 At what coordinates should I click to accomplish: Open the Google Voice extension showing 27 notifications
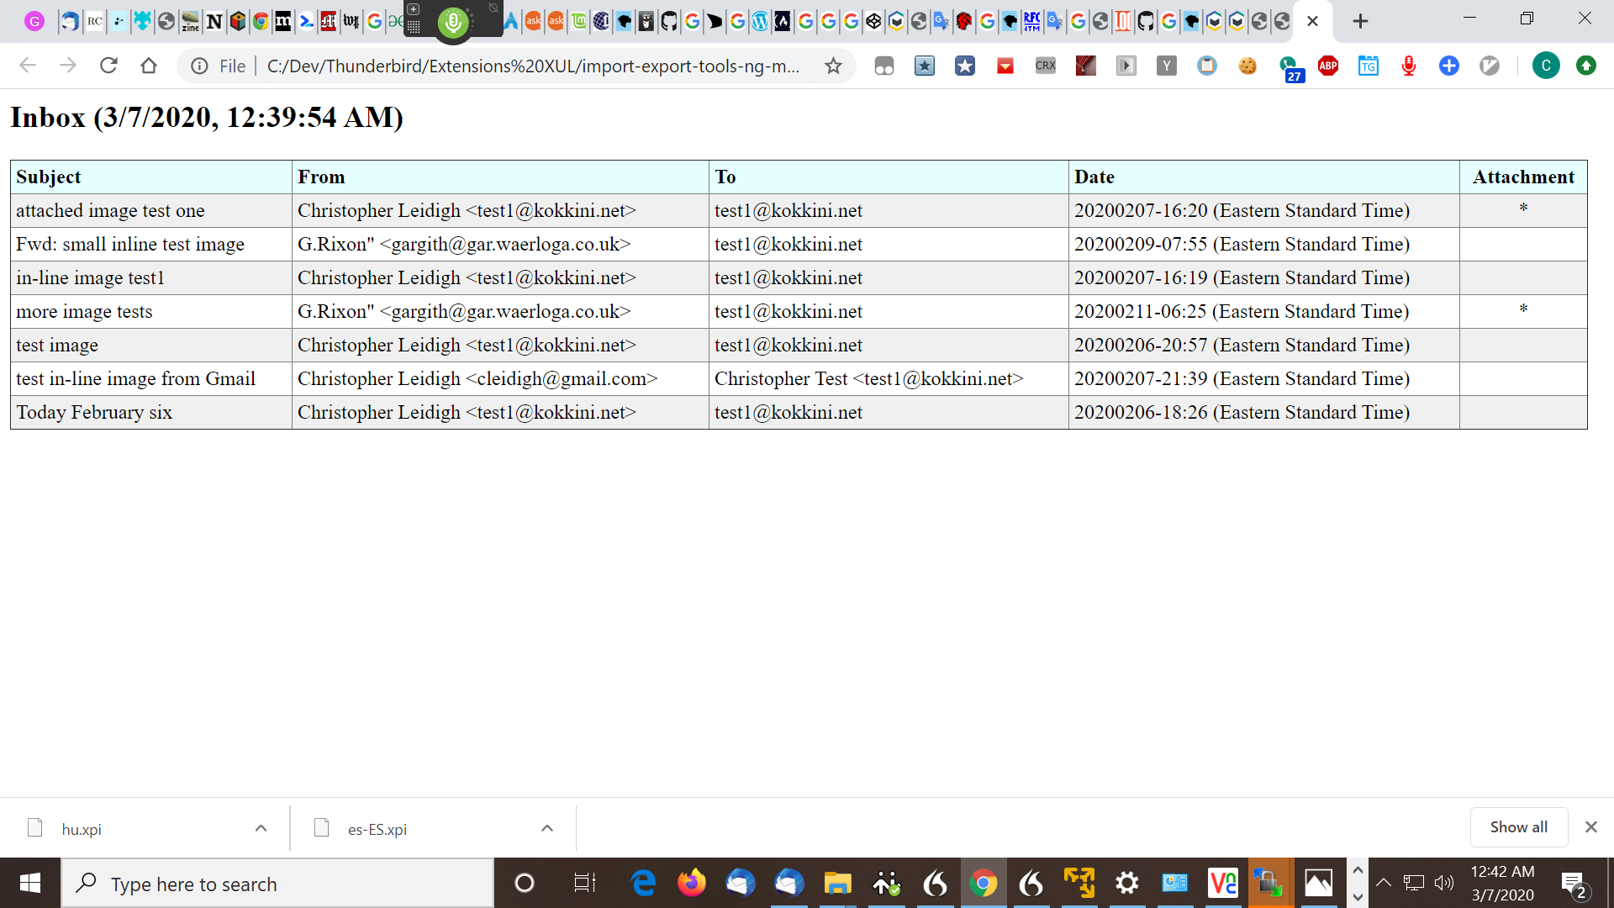(1291, 66)
